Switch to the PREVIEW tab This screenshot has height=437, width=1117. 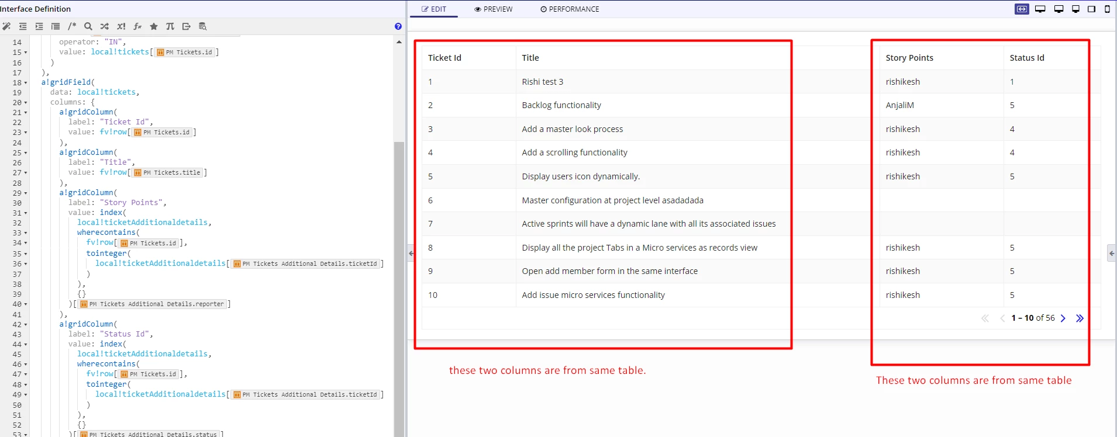click(x=494, y=9)
